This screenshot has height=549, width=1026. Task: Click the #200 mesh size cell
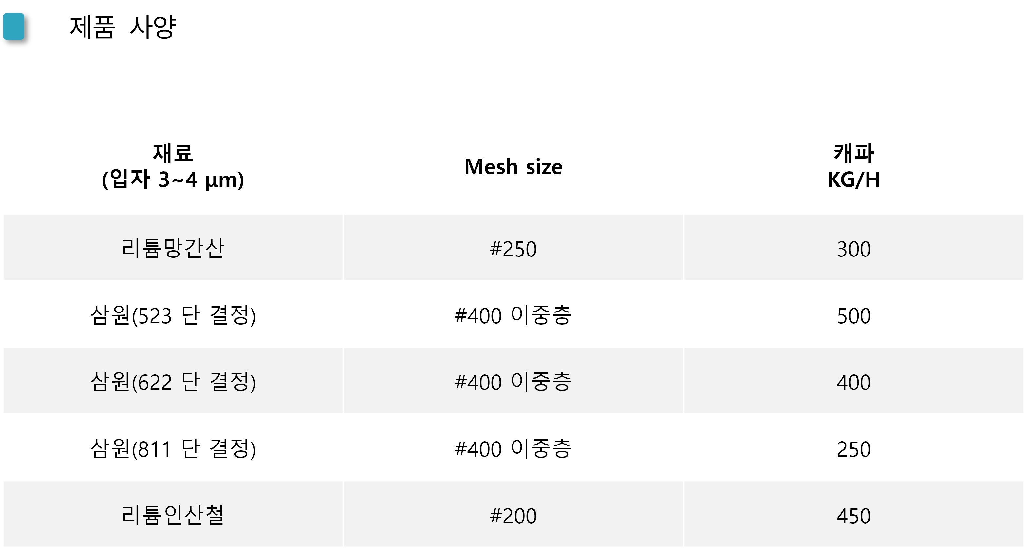pyautogui.click(x=513, y=516)
